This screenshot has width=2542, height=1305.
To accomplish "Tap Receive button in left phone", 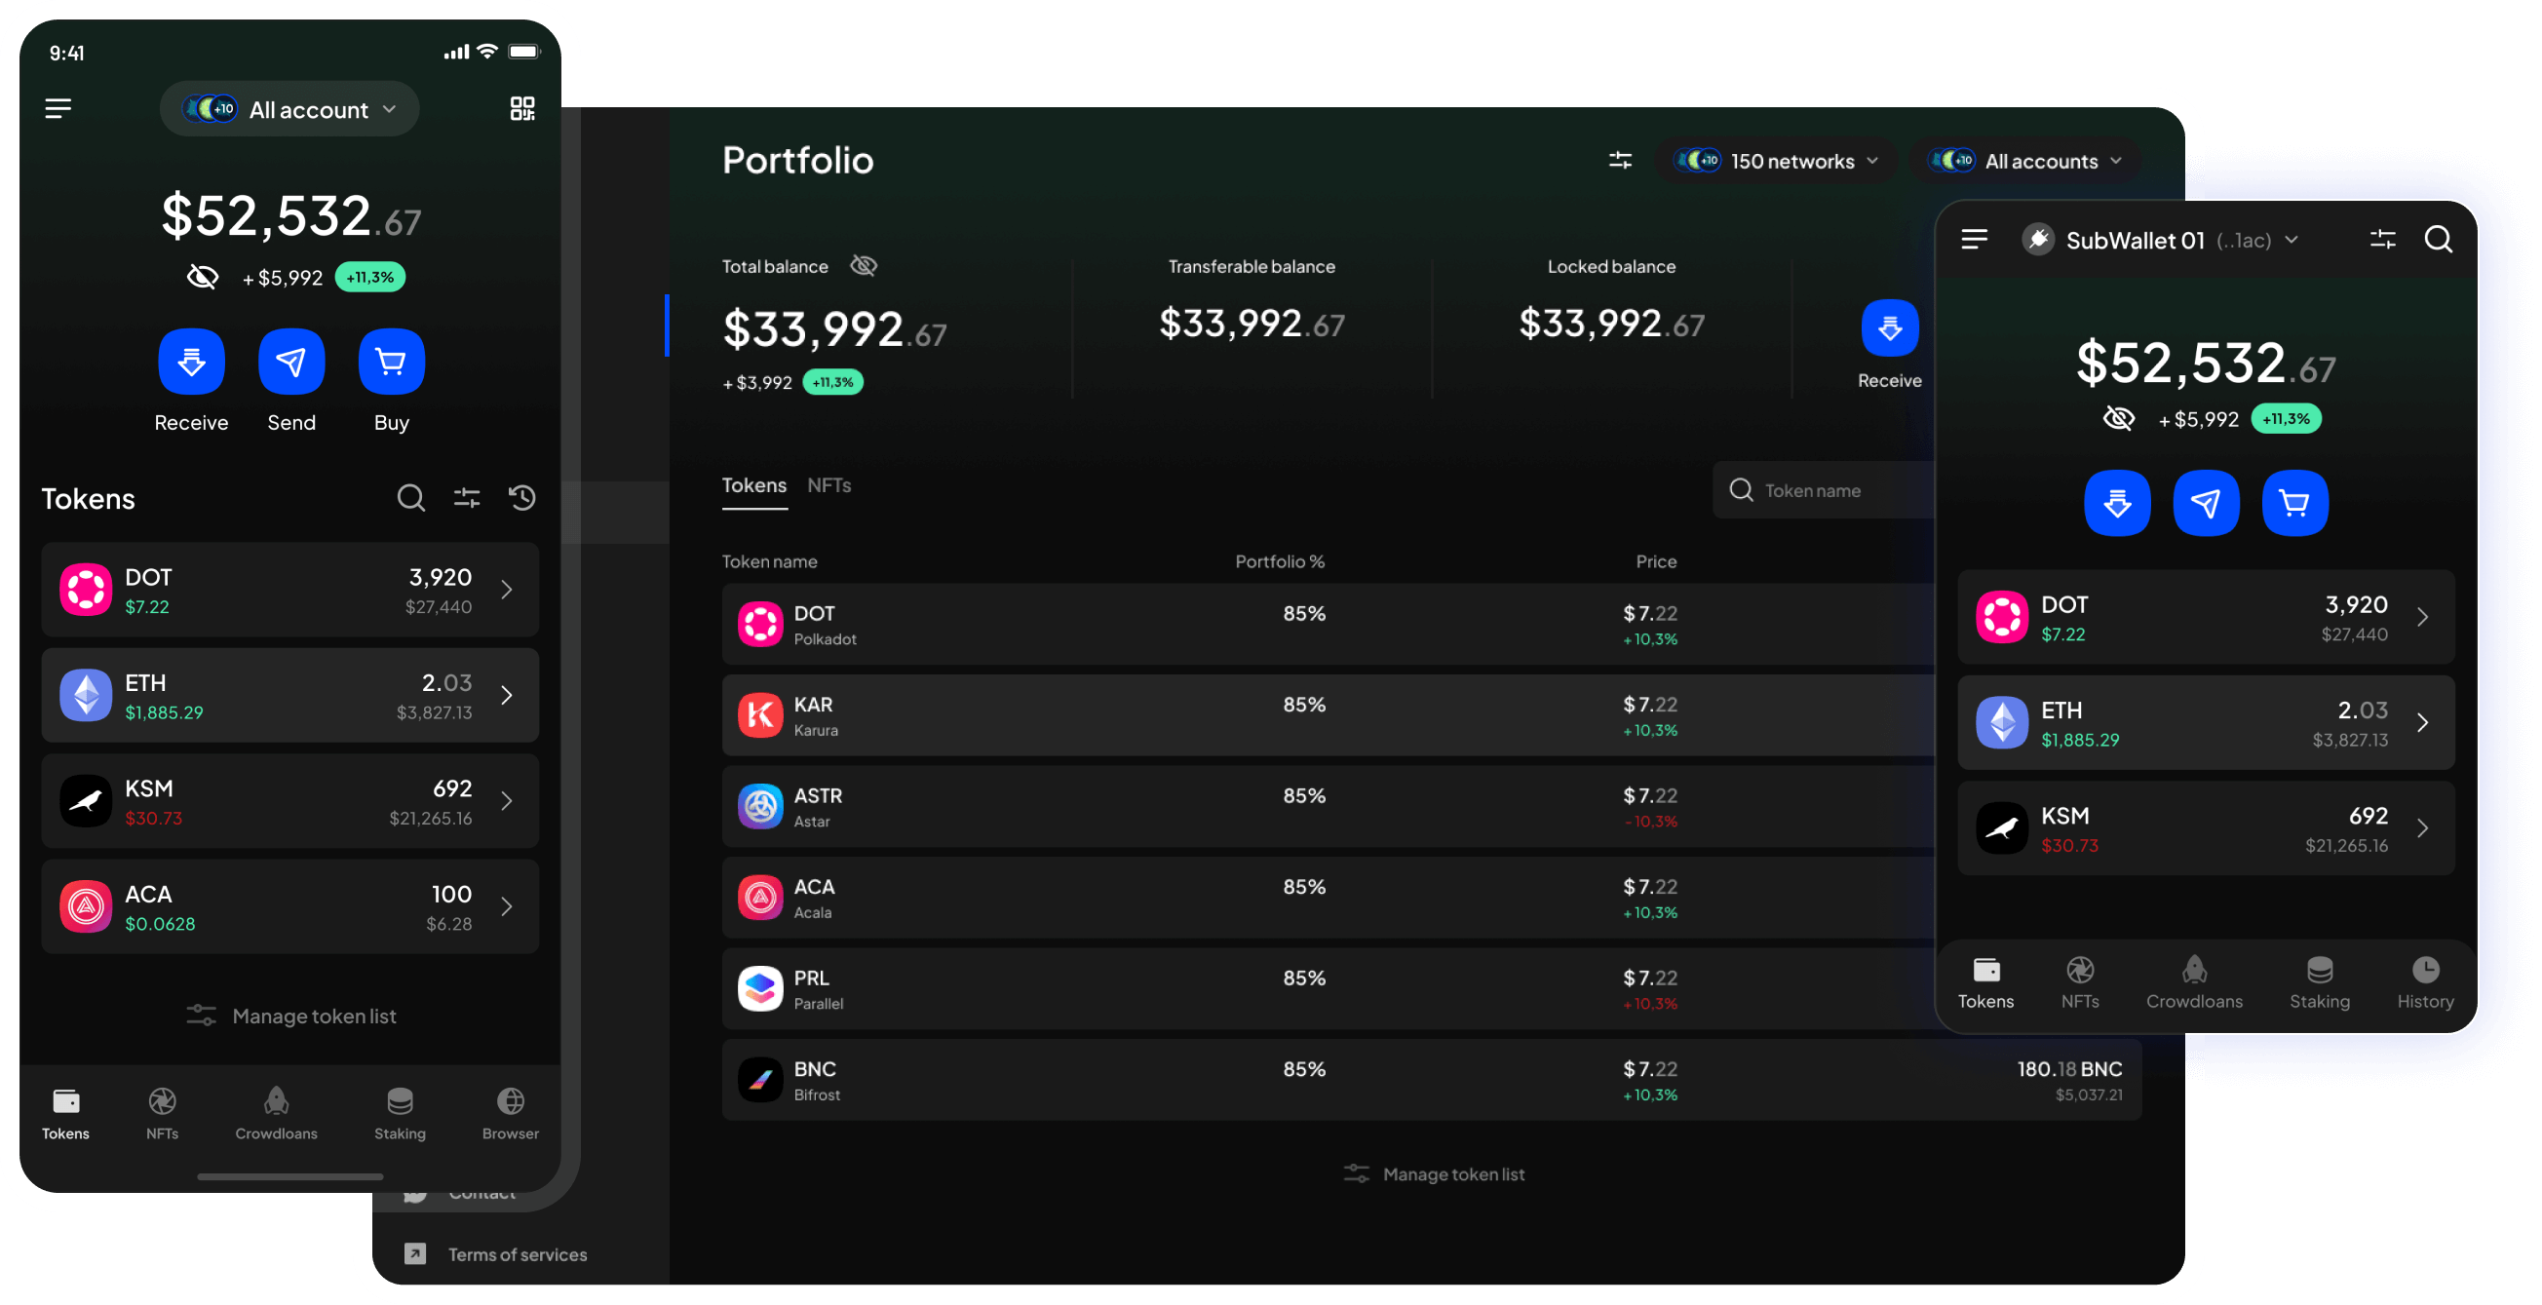I will coord(191,362).
